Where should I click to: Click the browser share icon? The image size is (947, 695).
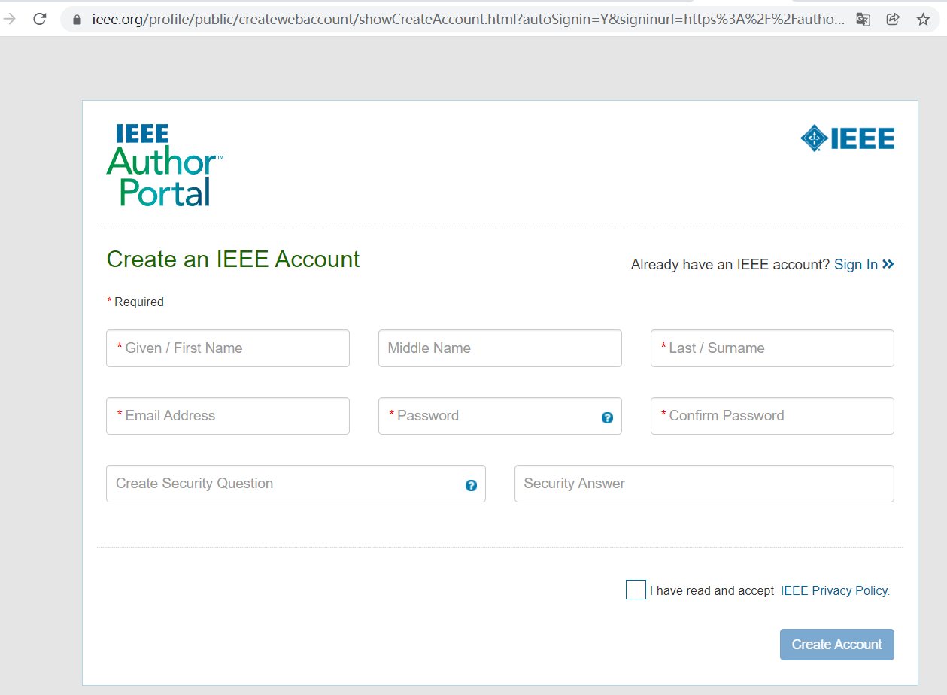[893, 19]
